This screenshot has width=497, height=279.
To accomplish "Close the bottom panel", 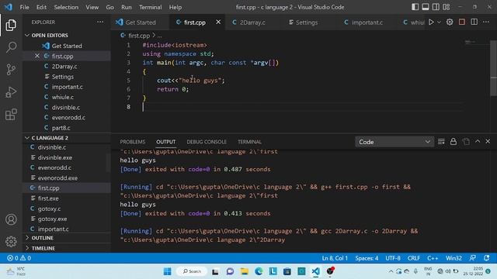I will coord(488,141).
